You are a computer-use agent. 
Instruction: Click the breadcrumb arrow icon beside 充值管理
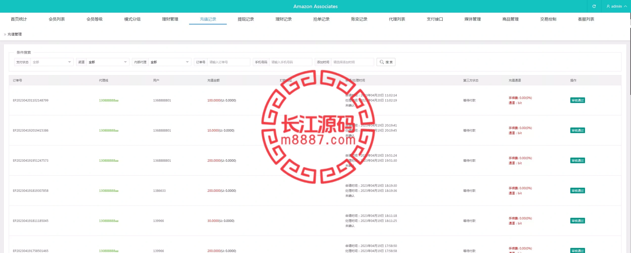[x=5, y=34]
